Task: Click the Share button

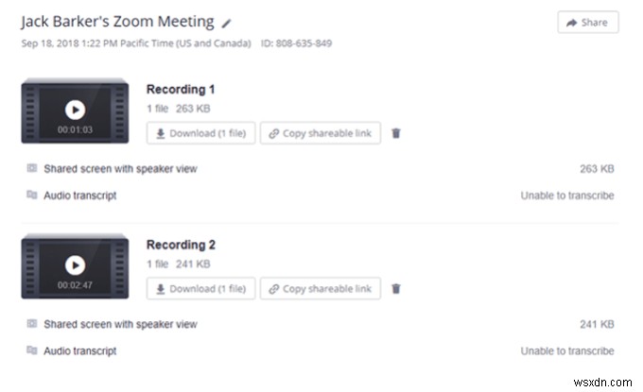Action: pos(587,23)
